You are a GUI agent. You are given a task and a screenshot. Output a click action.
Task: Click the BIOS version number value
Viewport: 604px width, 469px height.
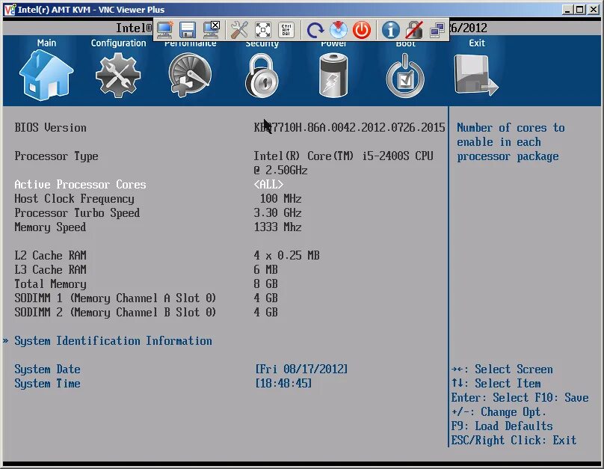[x=349, y=128]
